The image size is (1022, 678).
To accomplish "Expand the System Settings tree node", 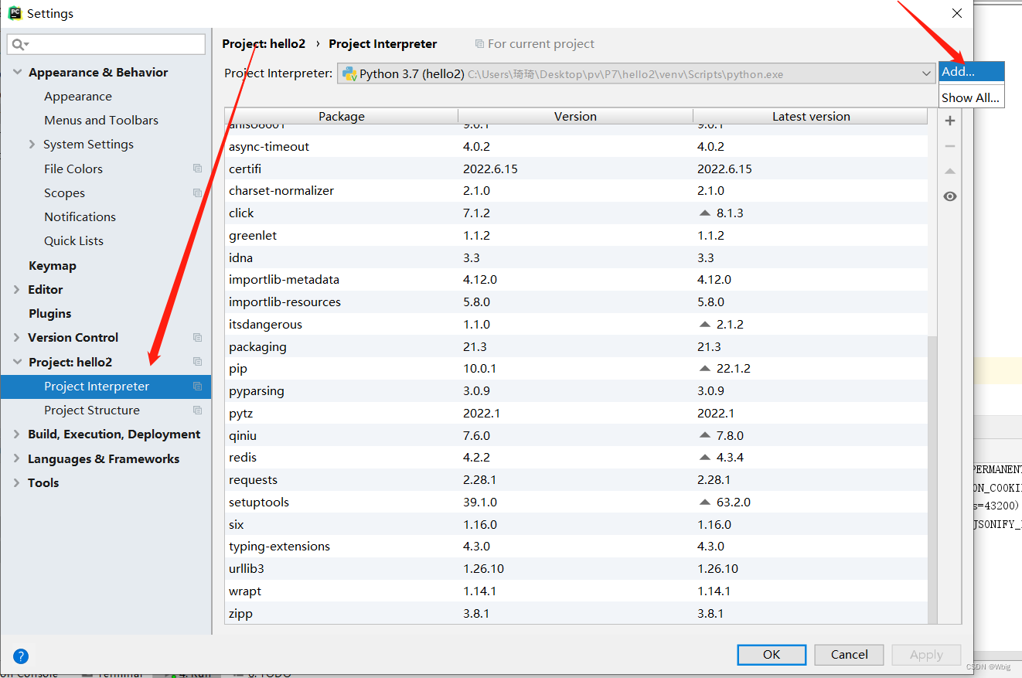I will (x=32, y=145).
